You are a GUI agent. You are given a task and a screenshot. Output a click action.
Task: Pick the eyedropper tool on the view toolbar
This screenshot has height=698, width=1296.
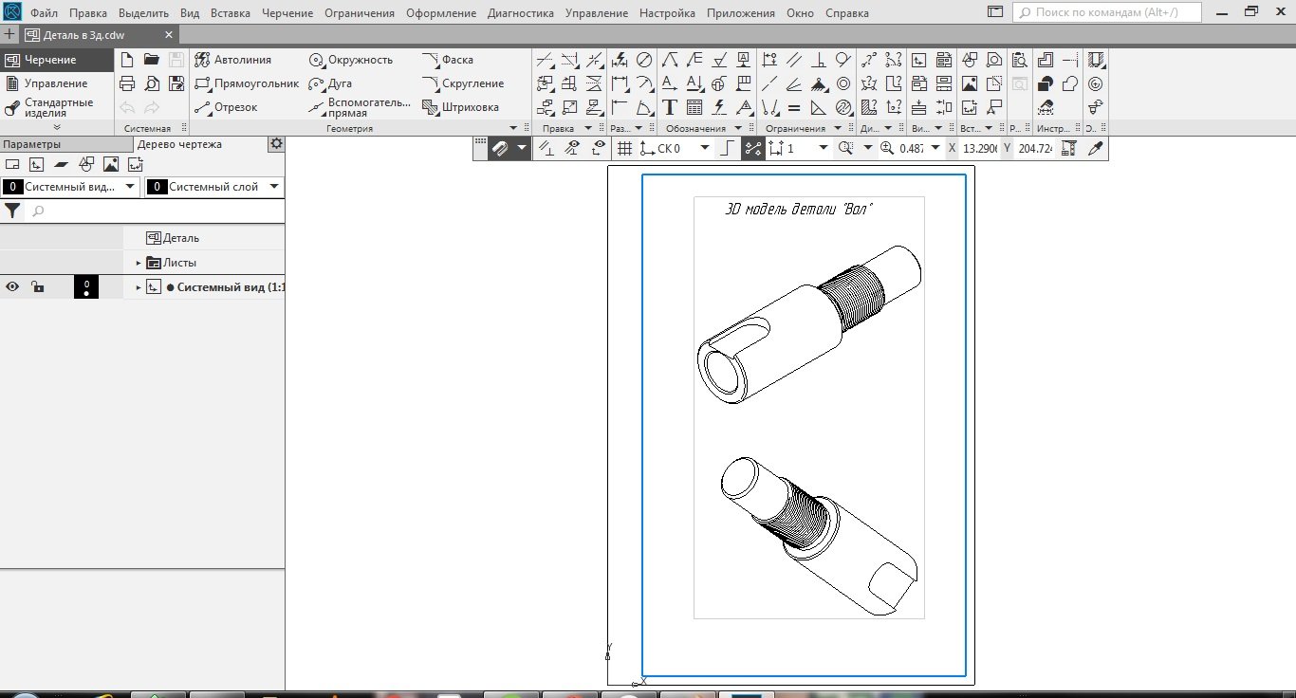point(1096,148)
